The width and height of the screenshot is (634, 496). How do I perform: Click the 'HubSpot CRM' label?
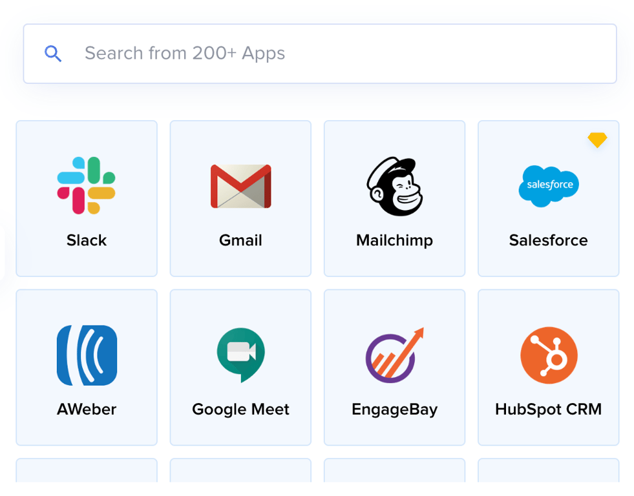(549, 409)
